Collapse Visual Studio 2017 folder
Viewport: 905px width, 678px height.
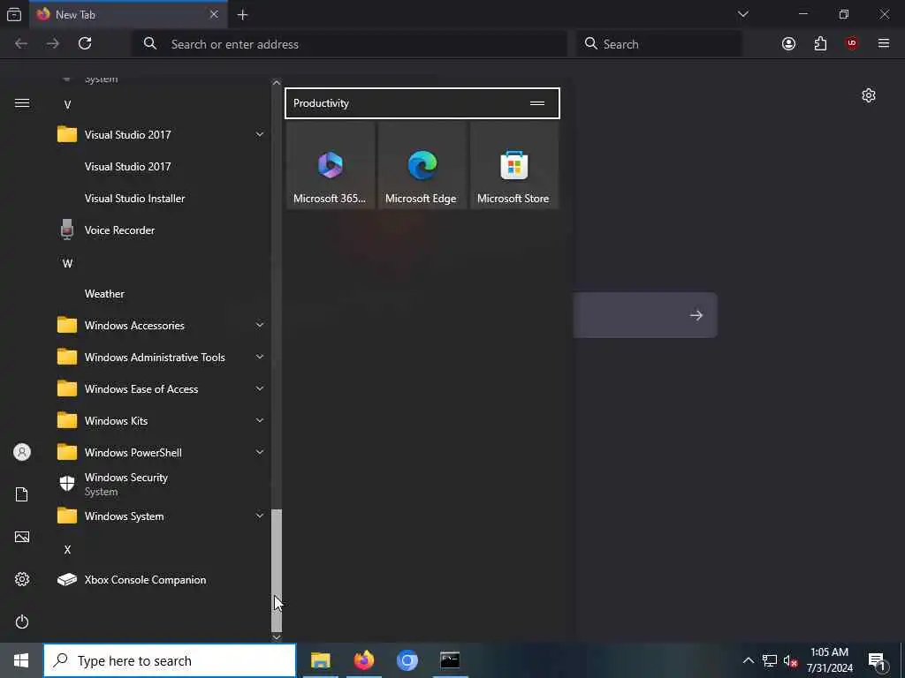[161, 135]
